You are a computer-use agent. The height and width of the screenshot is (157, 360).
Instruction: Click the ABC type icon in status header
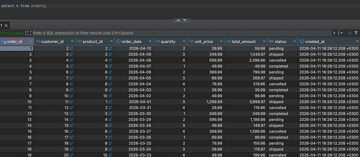[x=272, y=42]
